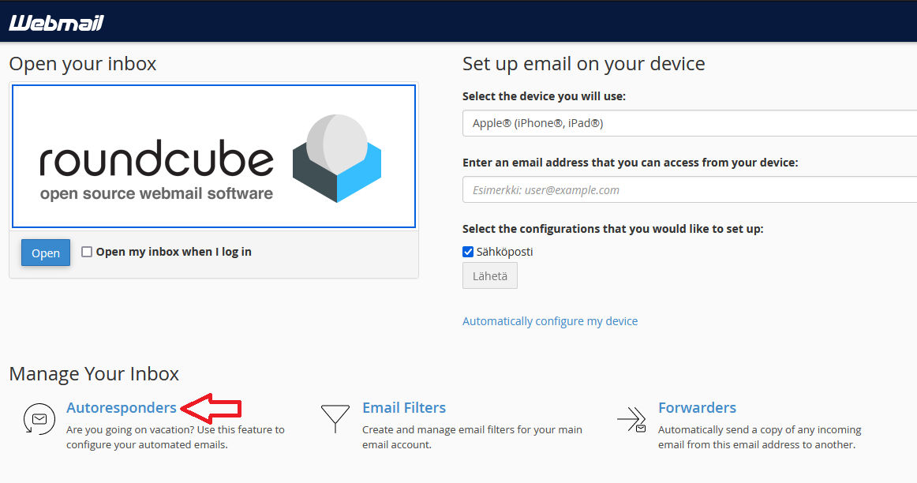Image resolution: width=917 pixels, height=483 pixels.
Task: Click the Forwarders arrow icon
Action: click(631, 419)
